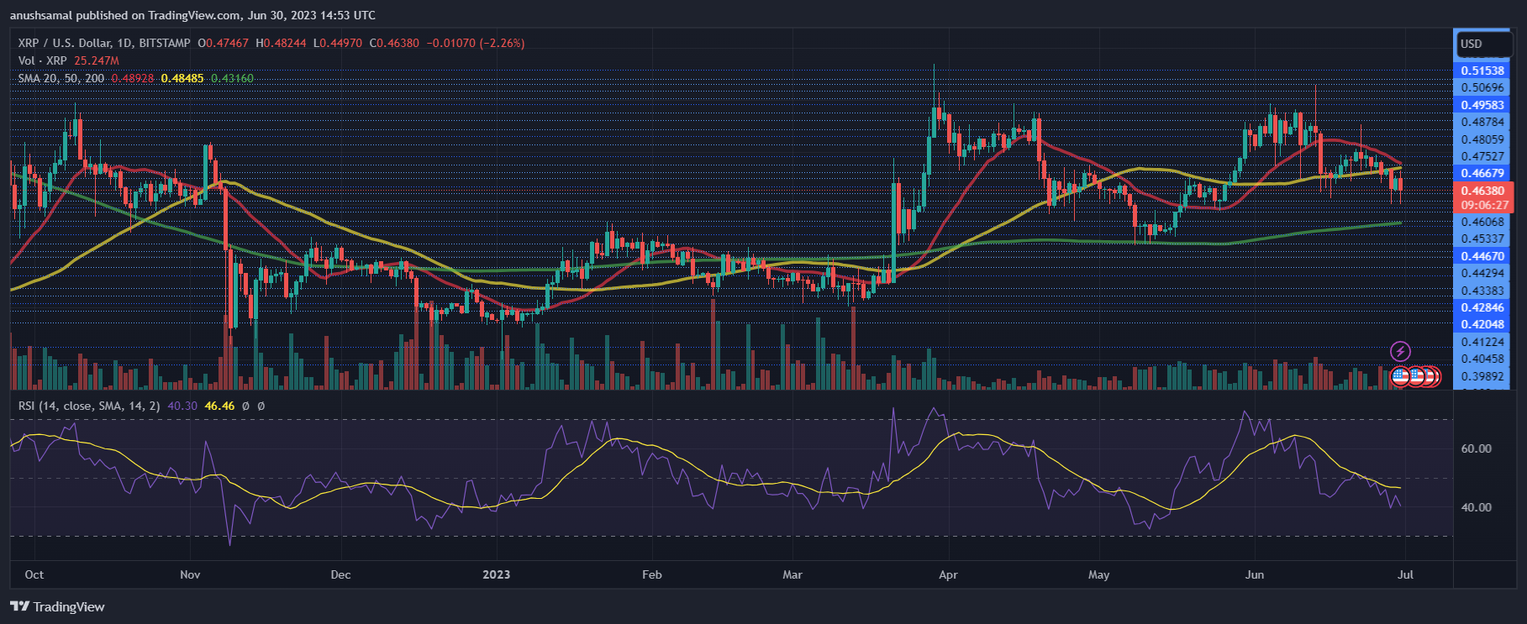Click the 0.44294 price axis value

(1482, 273)
